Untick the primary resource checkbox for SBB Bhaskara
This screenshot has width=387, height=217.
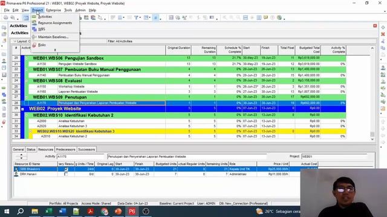click(66, 169)
